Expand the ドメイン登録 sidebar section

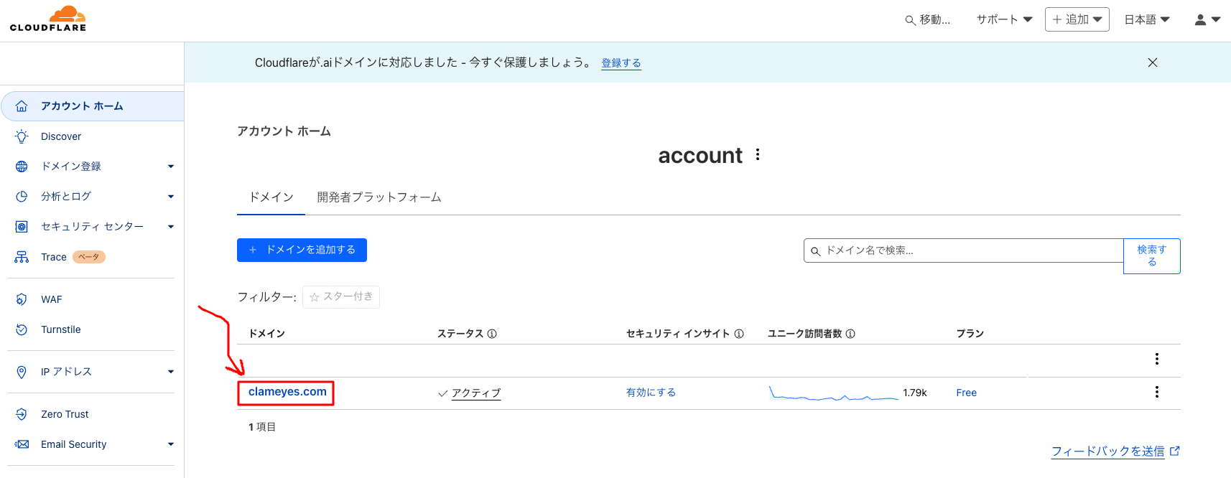coord(171,167)
